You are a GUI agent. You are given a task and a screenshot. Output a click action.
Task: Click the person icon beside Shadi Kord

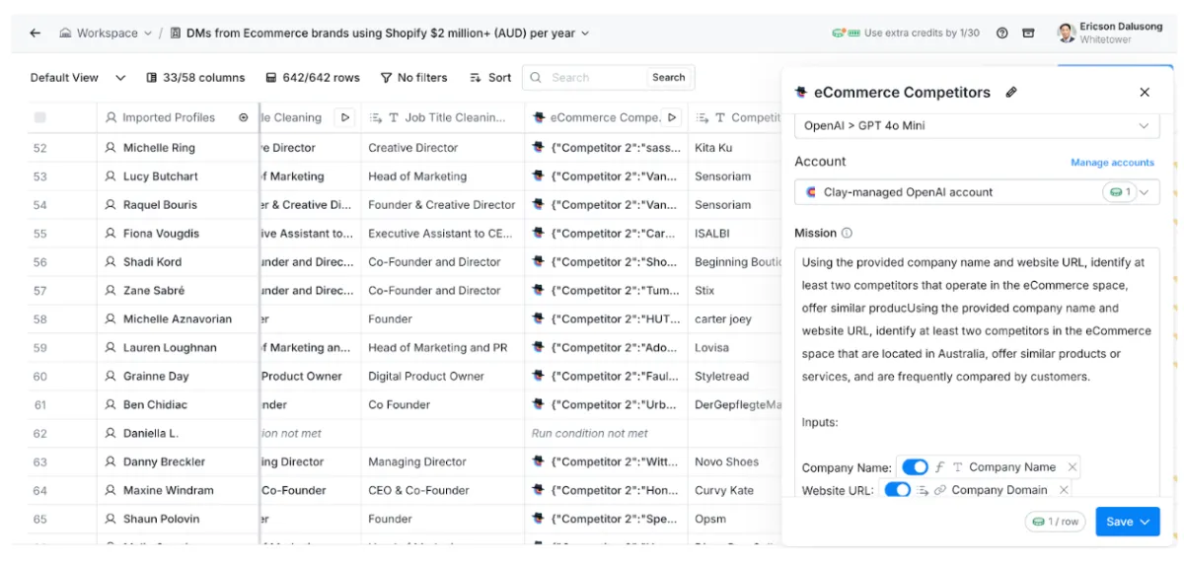point(111,262)
